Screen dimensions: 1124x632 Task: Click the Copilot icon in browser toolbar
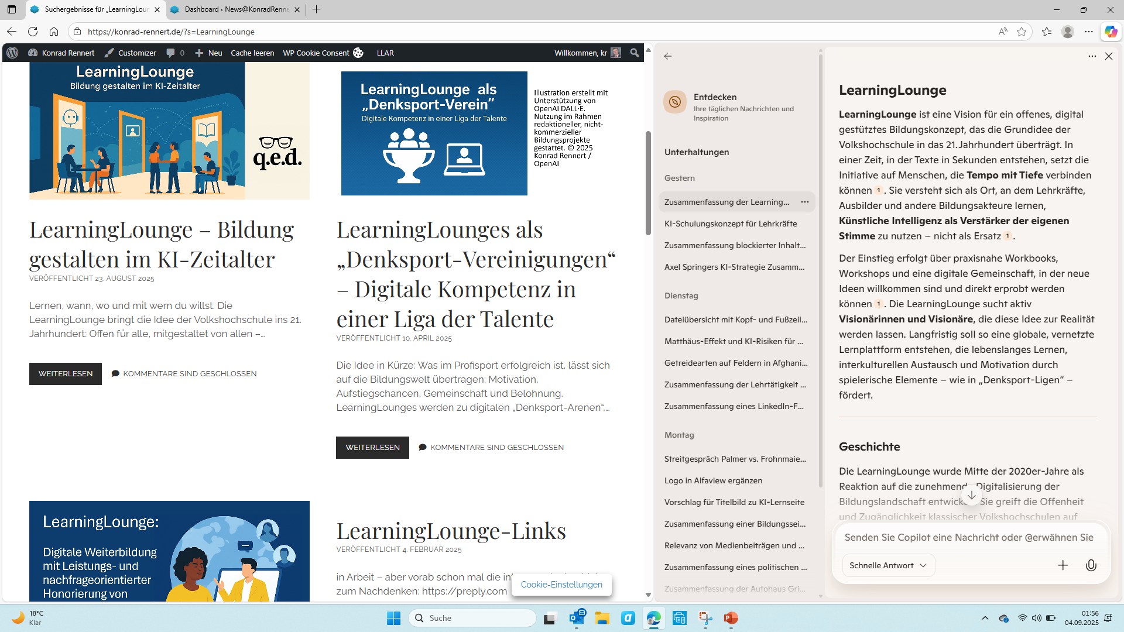[1111, 32]
